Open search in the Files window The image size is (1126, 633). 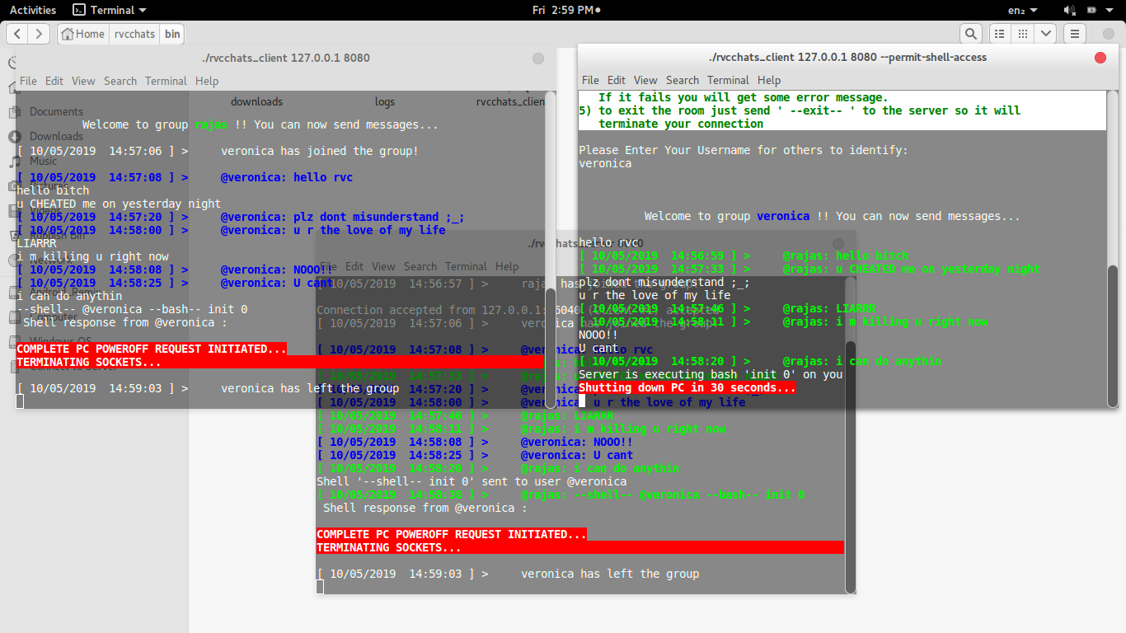pyautogui.click(x=971, y=34)
